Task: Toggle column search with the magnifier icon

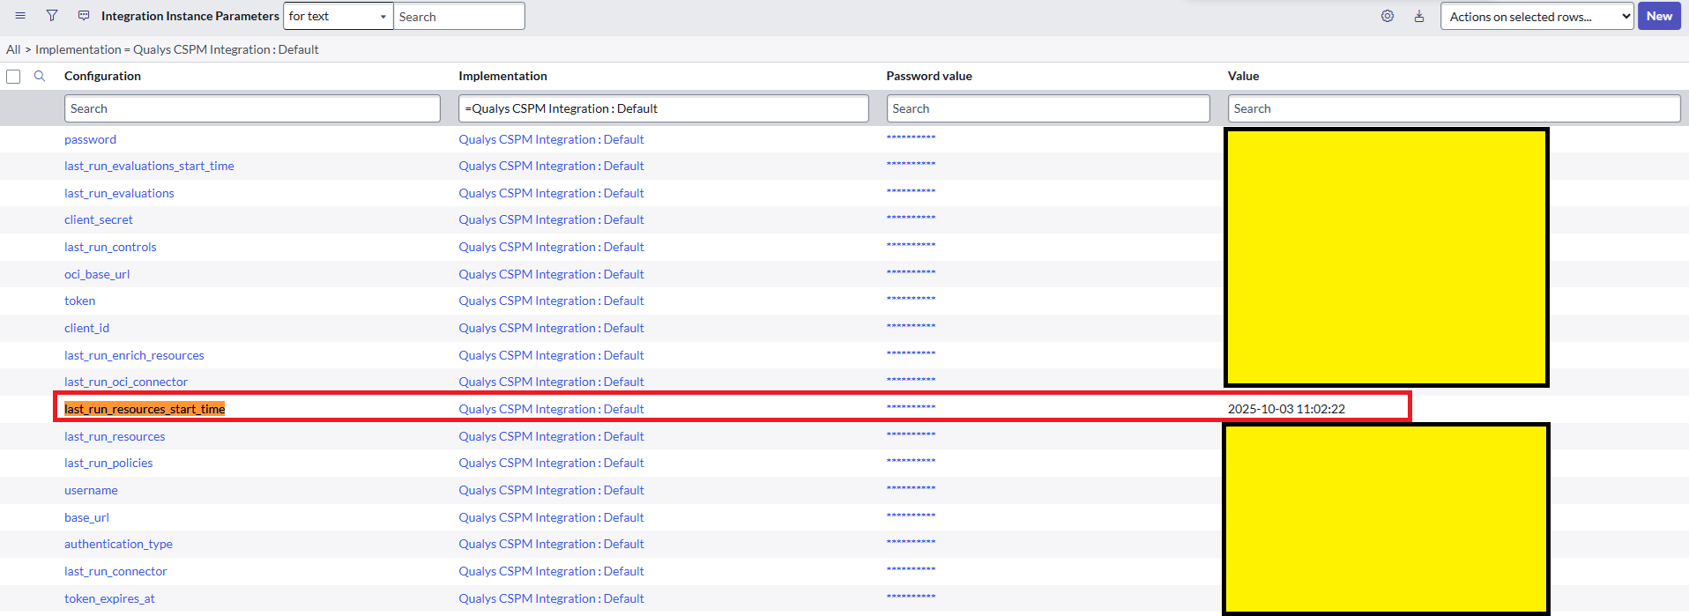Action: pyautogui.click(x=40, y=76)
